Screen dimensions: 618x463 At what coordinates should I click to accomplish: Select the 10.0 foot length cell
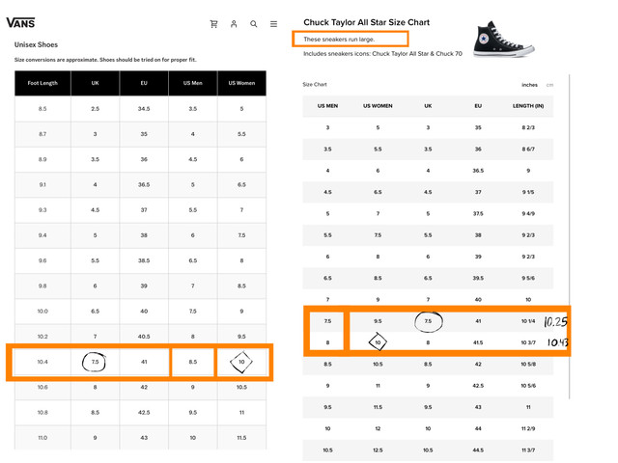tap(42, 311)
